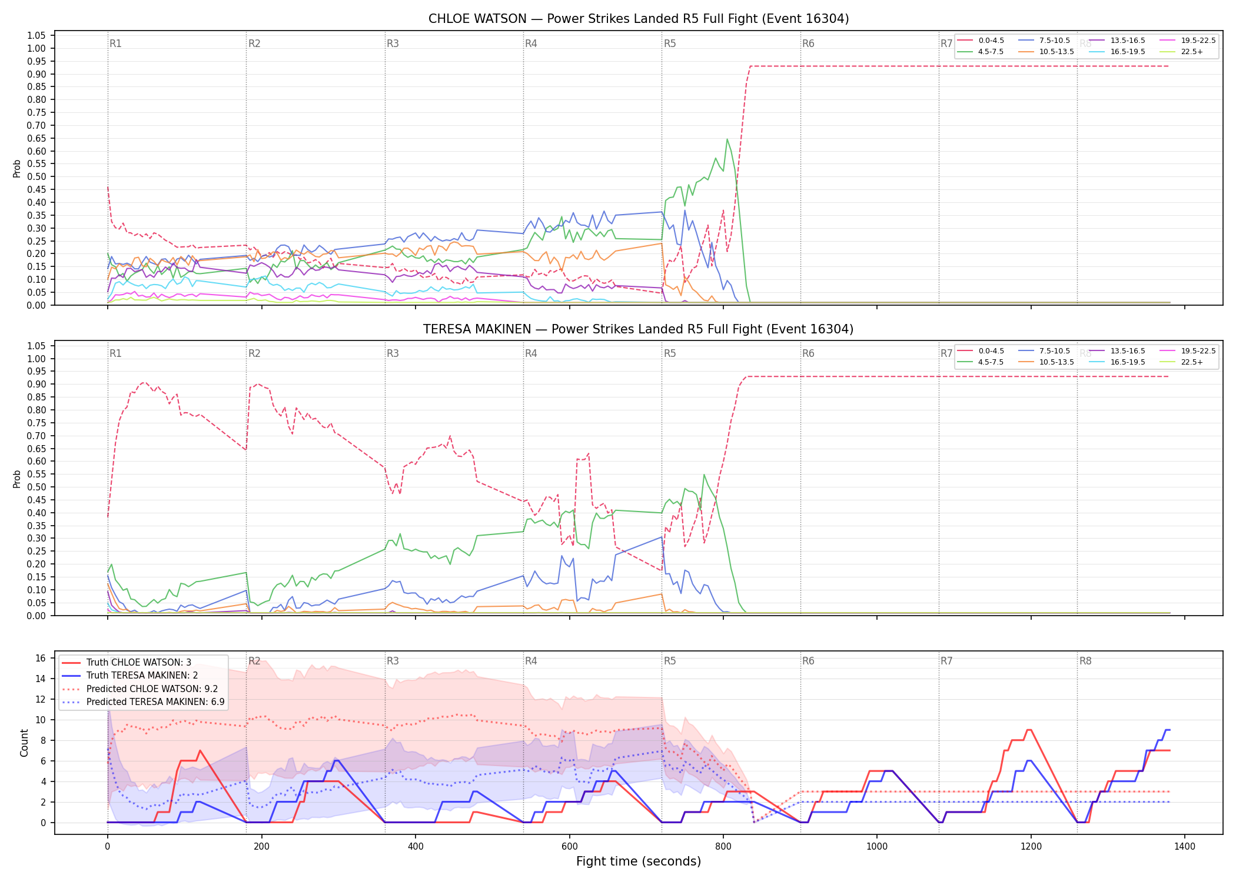Click legend text 'Predicted CHLOE WATSON: 9.2'

[152, 689]
